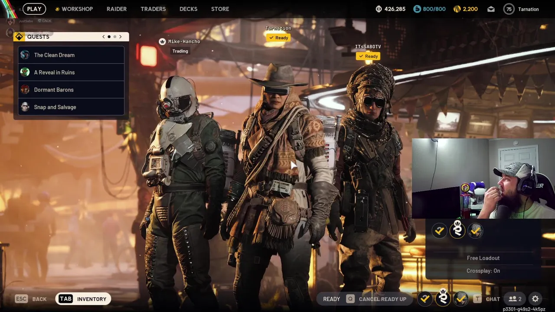The image size is (555, 312).
Task: Open the PLAY tab
Action: pyautogui.click(x=34, y=9)
